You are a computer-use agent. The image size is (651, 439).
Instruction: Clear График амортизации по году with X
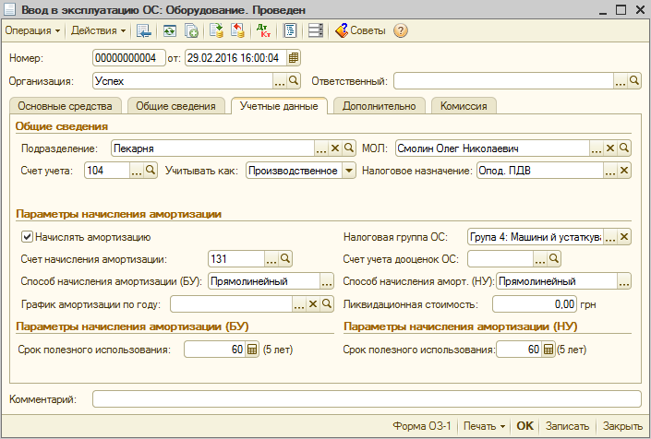(x=313, y=304)
